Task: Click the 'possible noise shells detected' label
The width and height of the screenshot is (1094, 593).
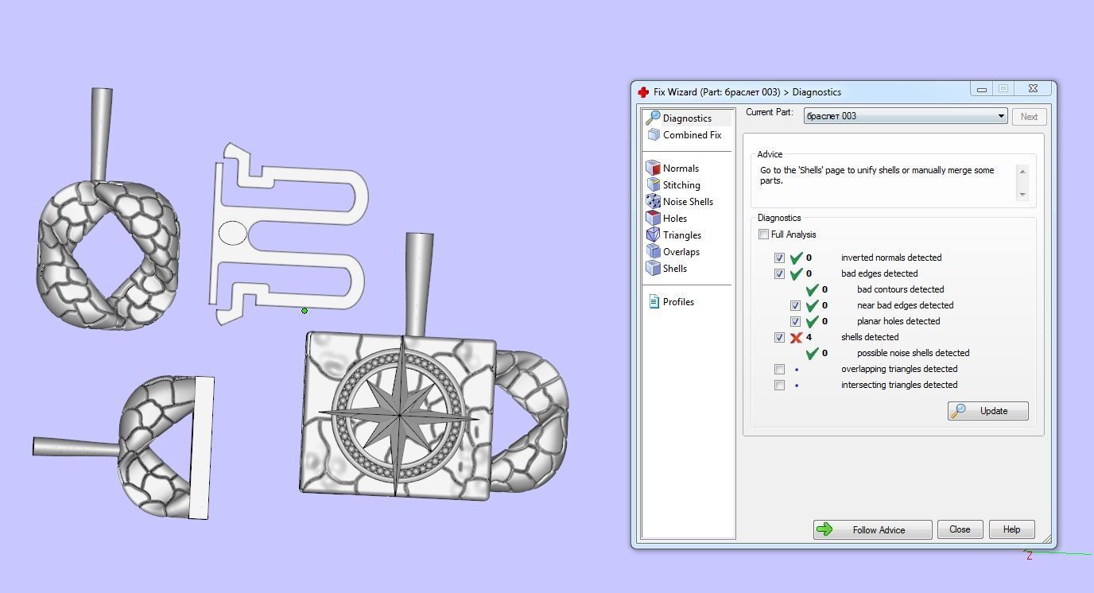Action: (914, 353)
